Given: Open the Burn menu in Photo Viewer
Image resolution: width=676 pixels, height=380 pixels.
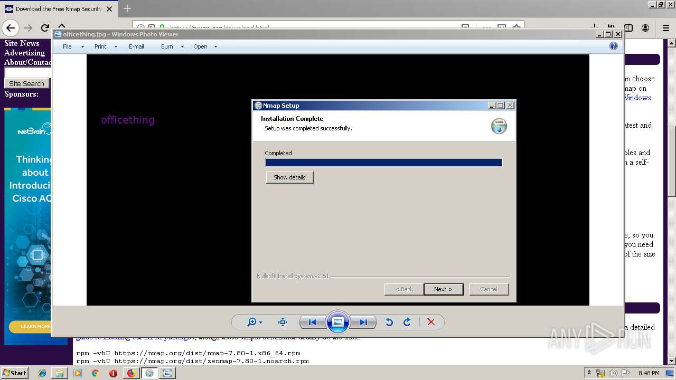Looking at the screenshot, I should tap(167, 46).
